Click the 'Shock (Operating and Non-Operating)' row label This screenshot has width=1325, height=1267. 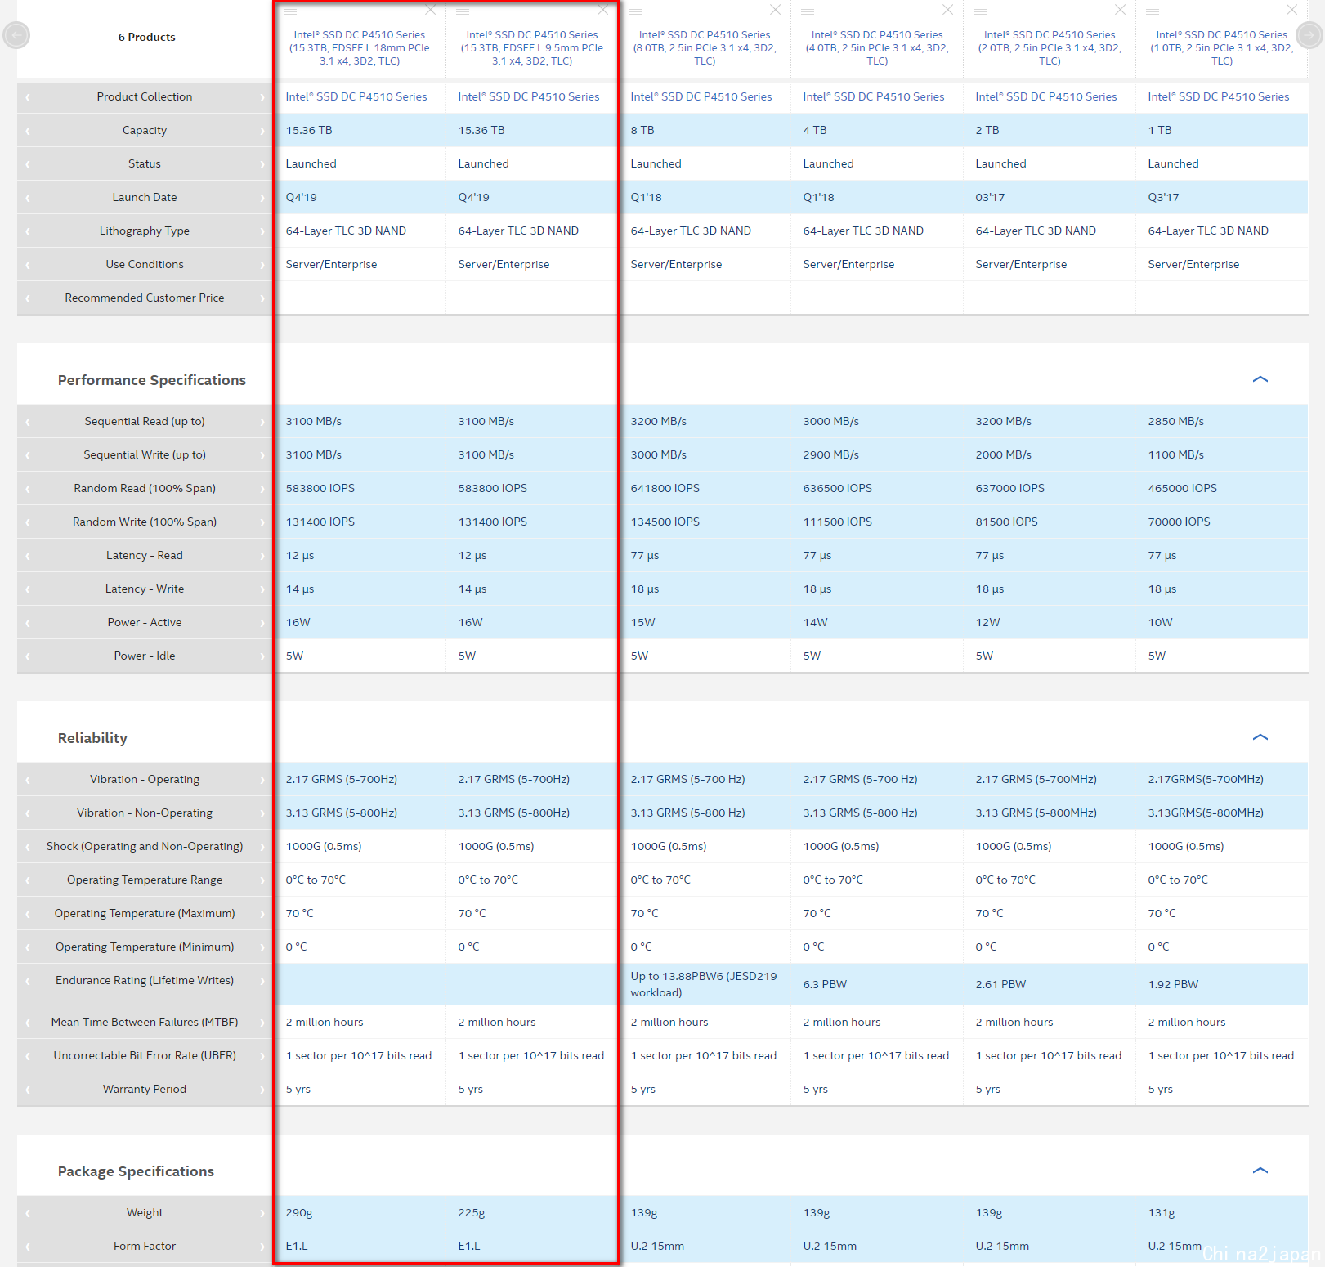tap(145, 846)
